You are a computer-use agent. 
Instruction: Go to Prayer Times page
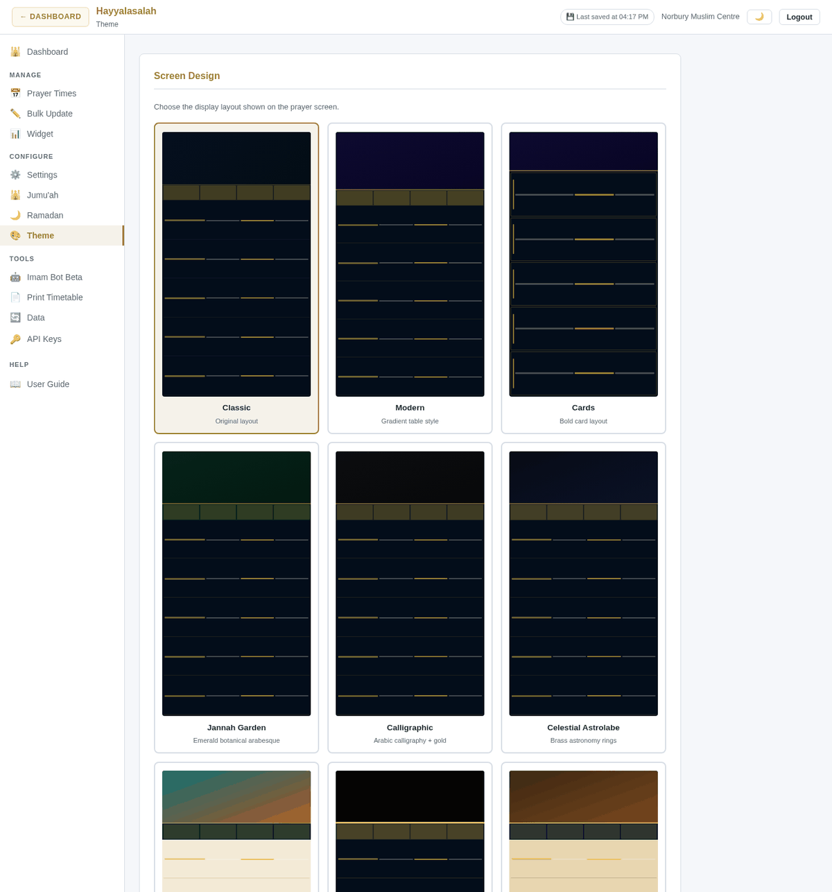(x=62, y=93)
